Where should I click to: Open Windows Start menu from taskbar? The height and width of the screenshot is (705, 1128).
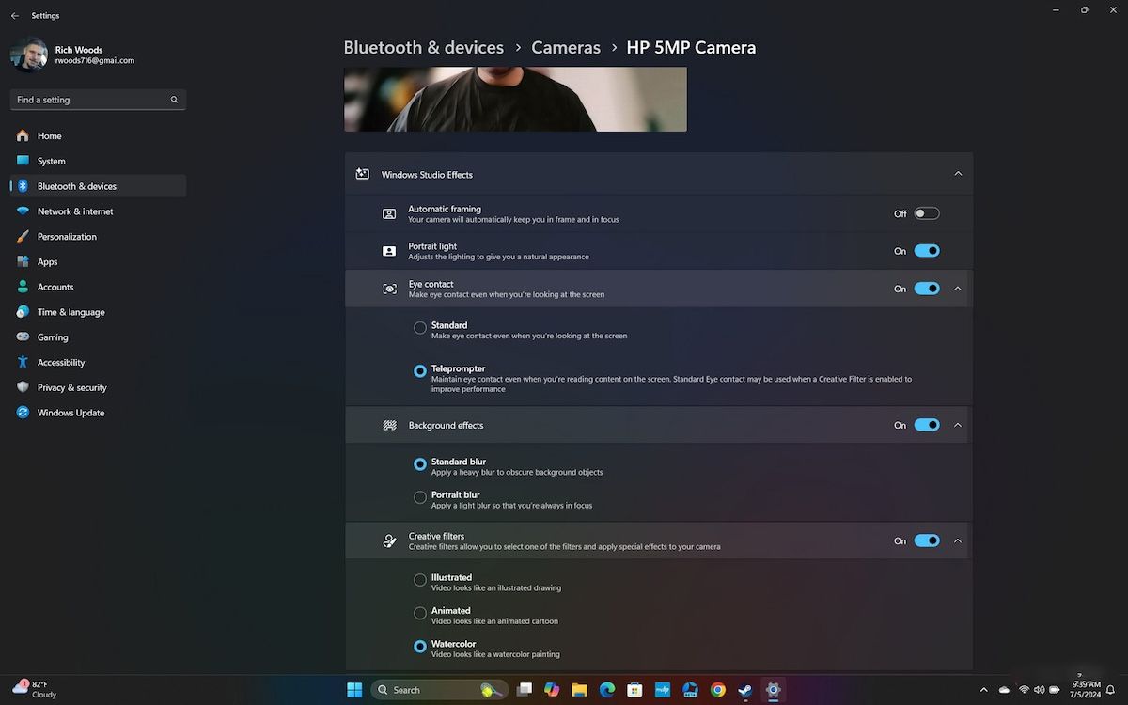(354, 690)
